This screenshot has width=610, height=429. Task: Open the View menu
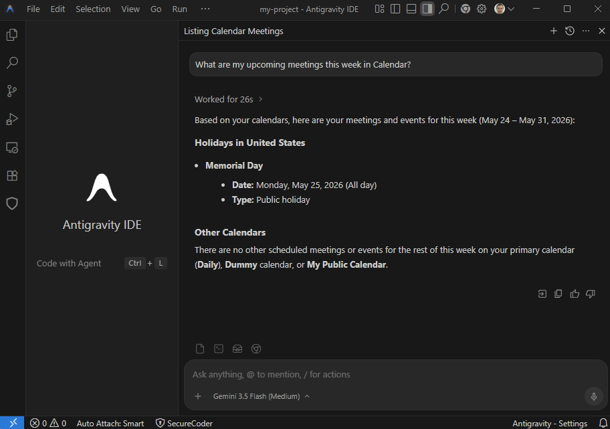pyautogui.click(x=130, y=9)
